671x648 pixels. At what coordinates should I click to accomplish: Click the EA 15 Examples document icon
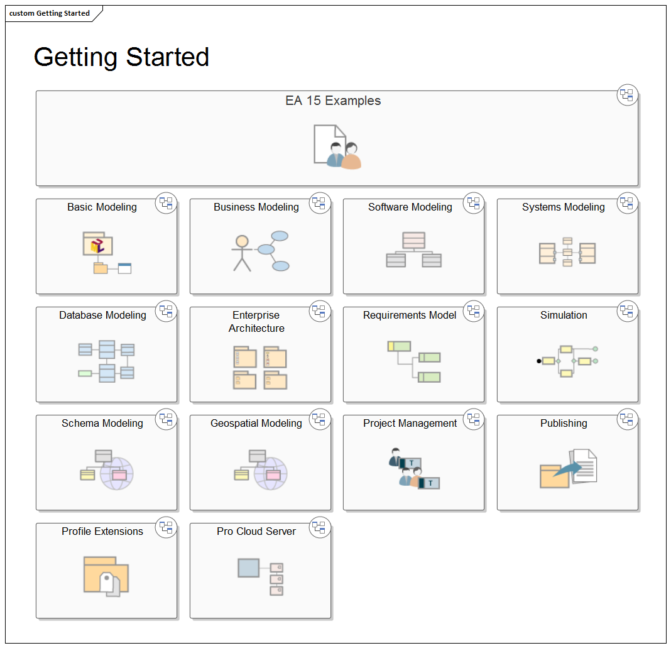[337, 147]
